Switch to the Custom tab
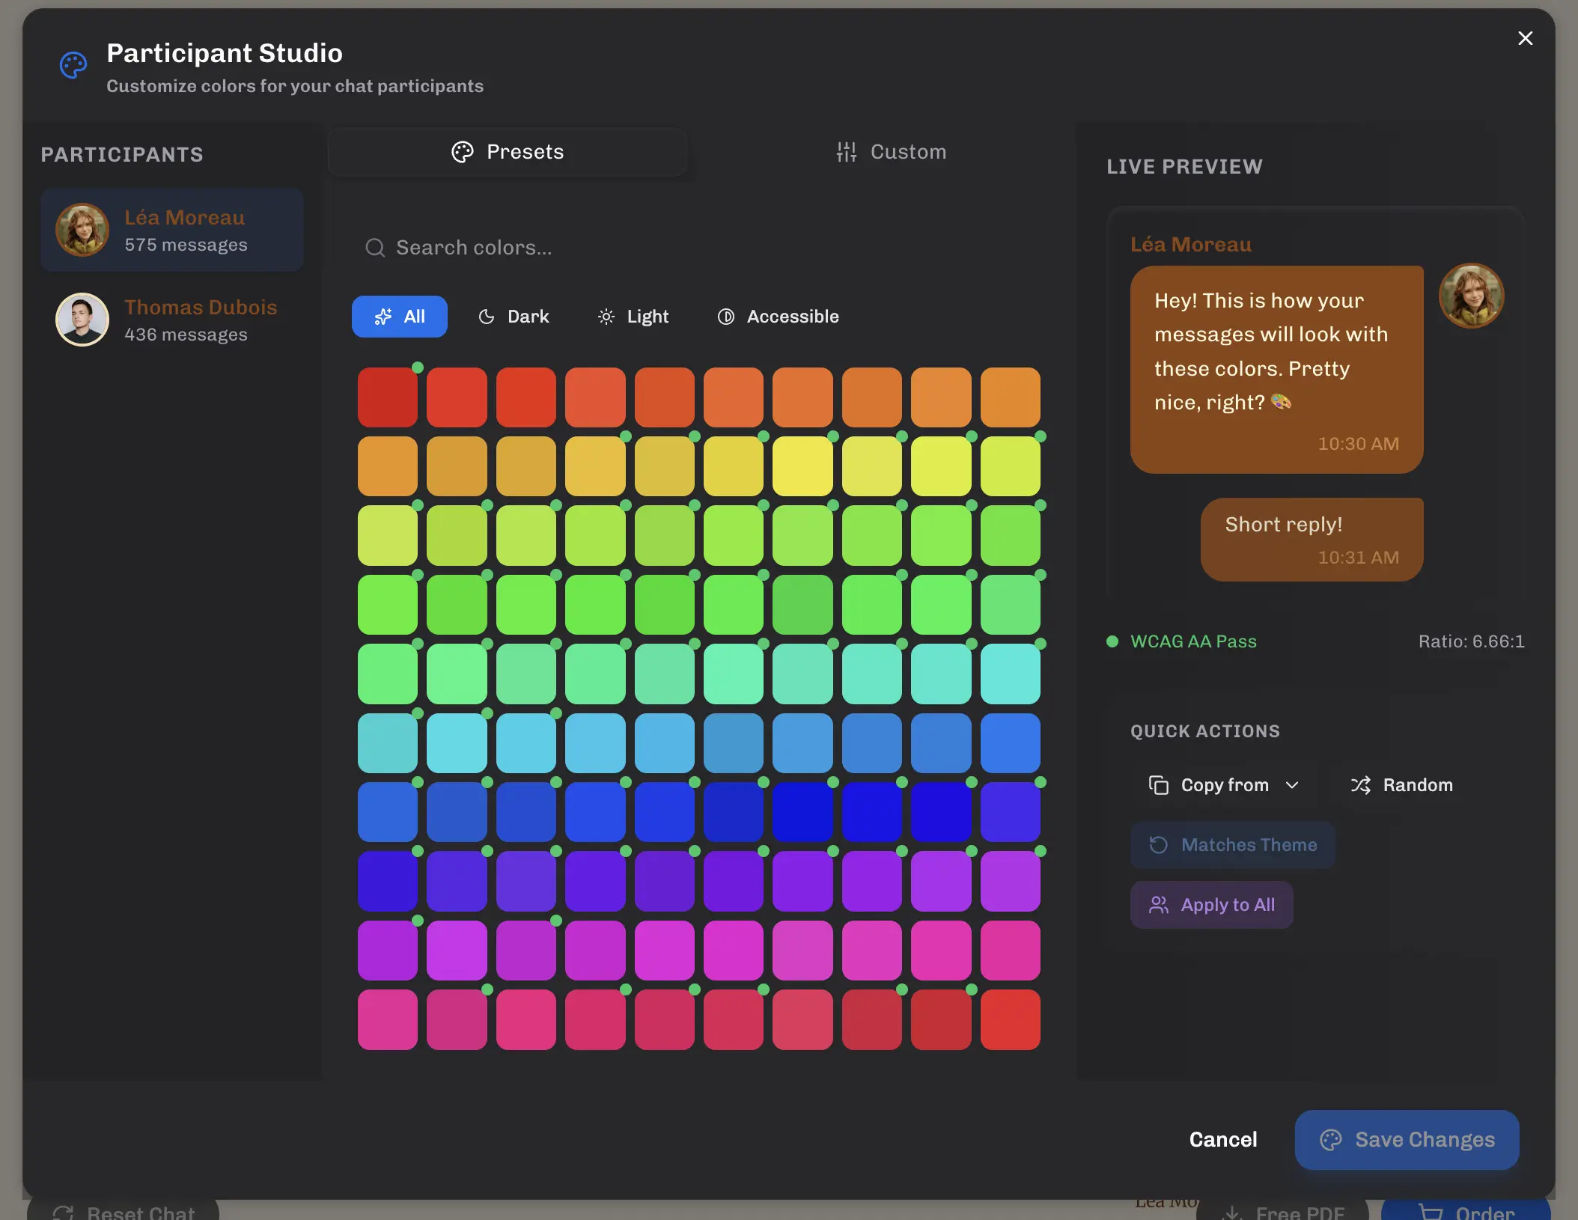The width and height of the screenshot is (1578, 1220). point(891,152)
